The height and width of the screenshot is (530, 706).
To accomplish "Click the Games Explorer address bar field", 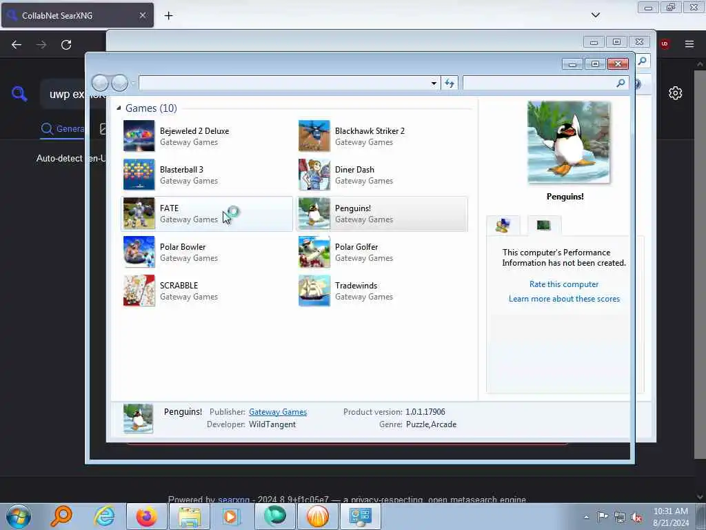I will click(285, 83).
